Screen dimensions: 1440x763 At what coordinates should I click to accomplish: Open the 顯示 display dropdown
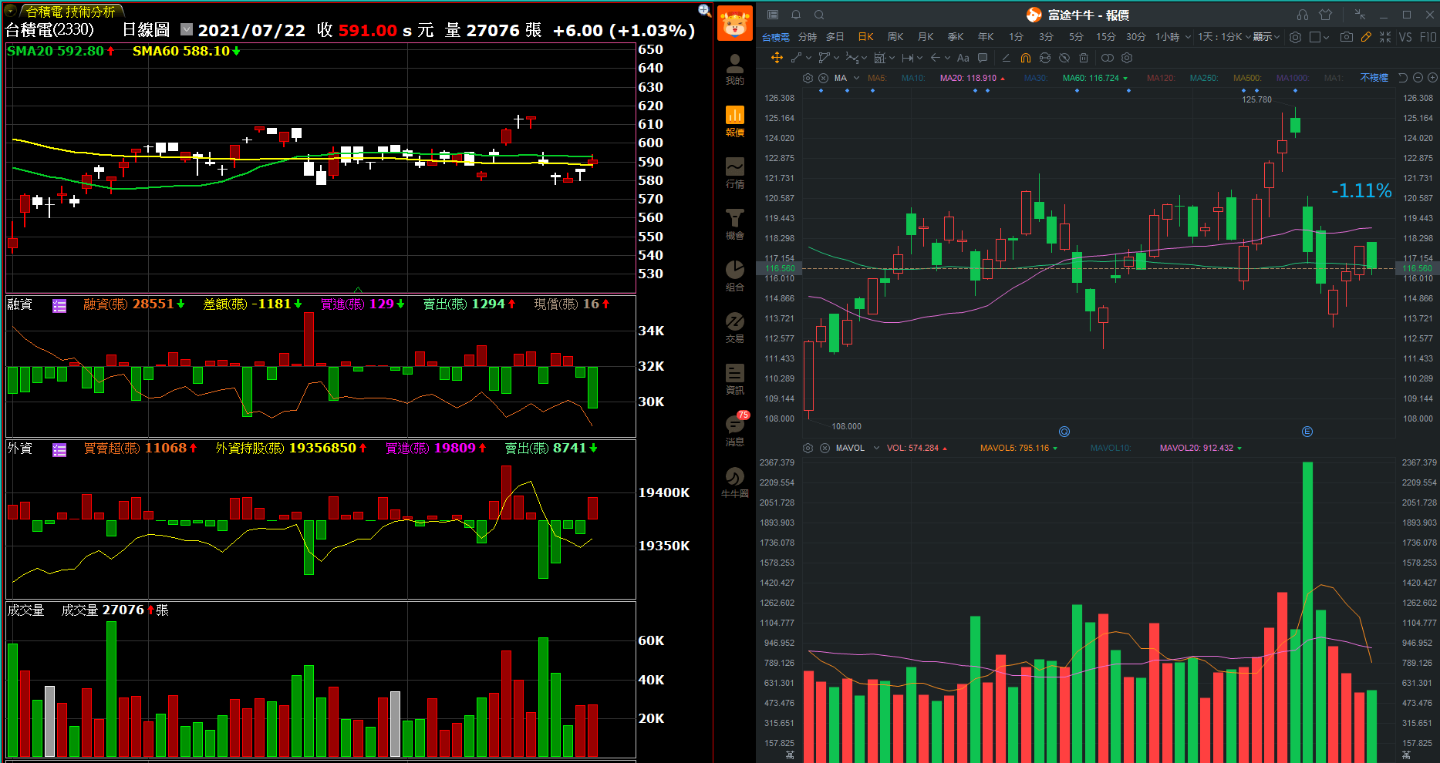click(x=1266, y=36)
